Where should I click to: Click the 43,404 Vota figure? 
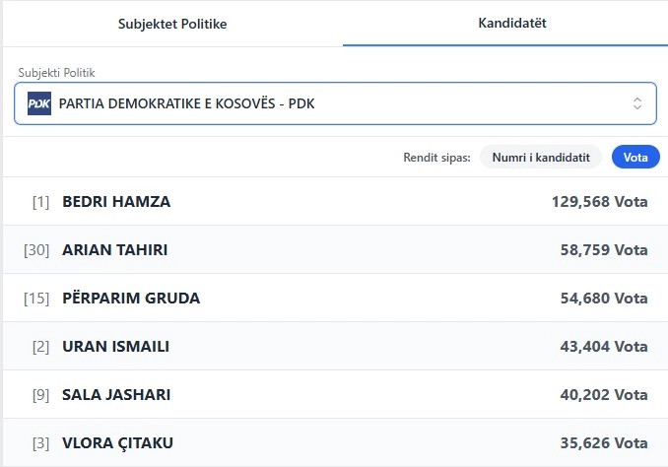604,347
